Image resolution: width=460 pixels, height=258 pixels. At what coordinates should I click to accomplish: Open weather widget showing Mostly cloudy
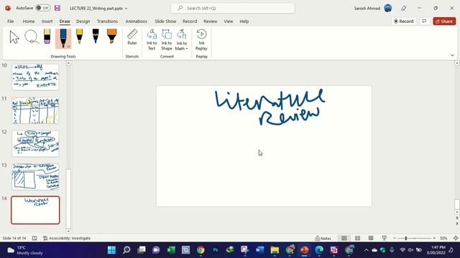(25, 250)
